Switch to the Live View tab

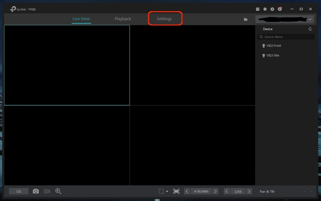coord(81,19)
